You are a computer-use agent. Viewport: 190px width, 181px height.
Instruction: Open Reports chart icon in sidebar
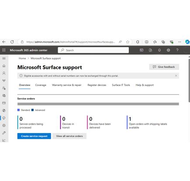click(x=4, y=140)
